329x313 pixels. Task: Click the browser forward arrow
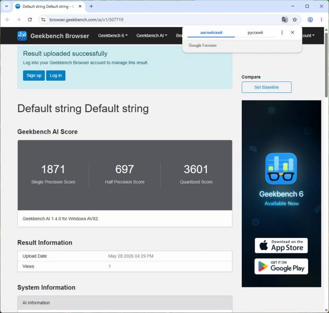coord(19,20)
